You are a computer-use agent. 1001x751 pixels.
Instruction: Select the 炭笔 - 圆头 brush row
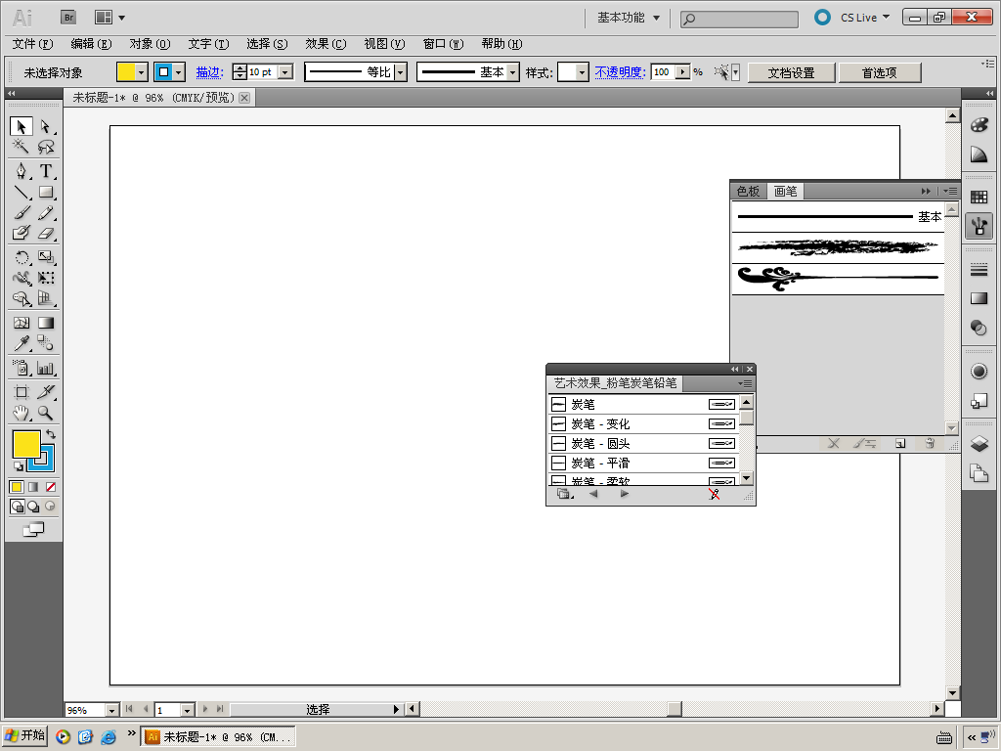click(x=643, y=443)
